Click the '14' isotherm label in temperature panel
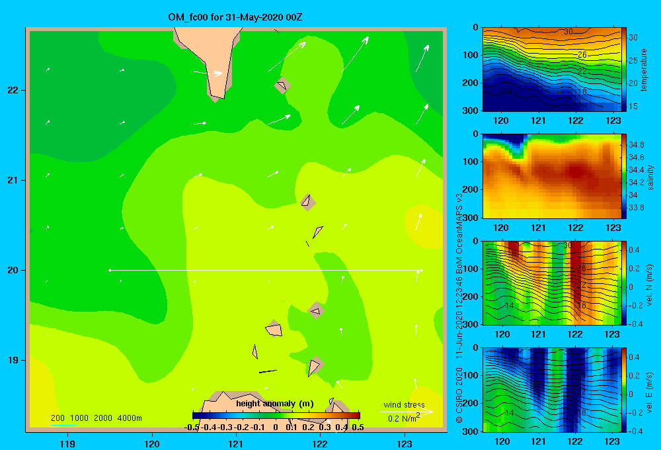661x450 pixels. click(508, 92)
